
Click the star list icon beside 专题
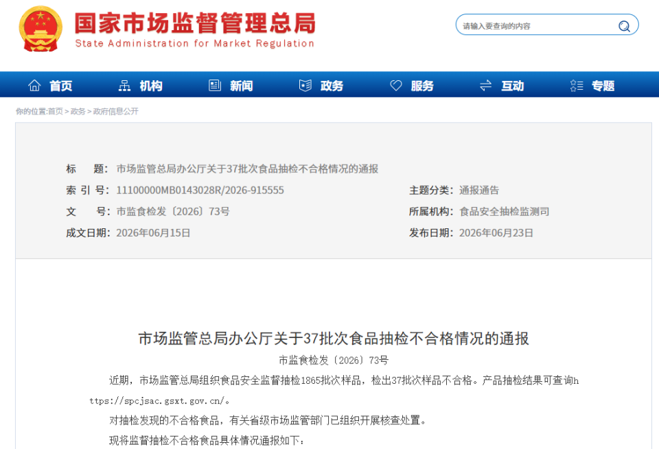577,86
